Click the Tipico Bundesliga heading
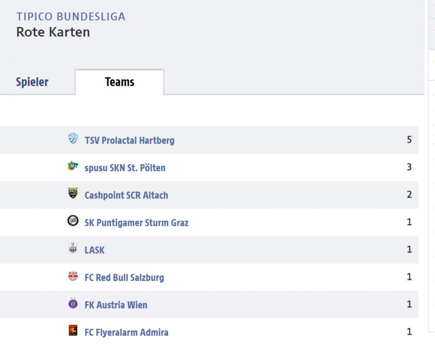Image resolution: width=435 pixels, height=362 pixels. pos(71,16)
